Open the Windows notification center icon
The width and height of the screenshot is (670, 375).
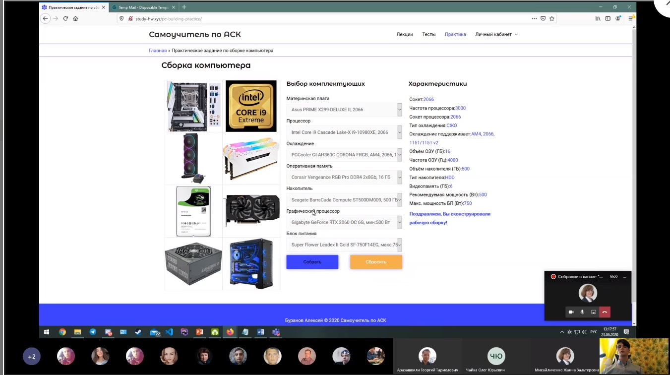(x=626, y=332)
